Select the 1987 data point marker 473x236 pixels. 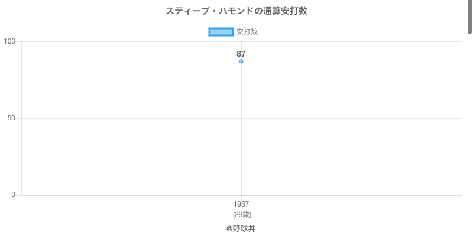pos(241,61)
